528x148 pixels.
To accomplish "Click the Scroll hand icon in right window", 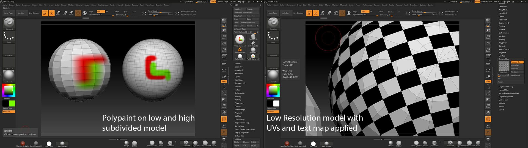I will [488, 30].
